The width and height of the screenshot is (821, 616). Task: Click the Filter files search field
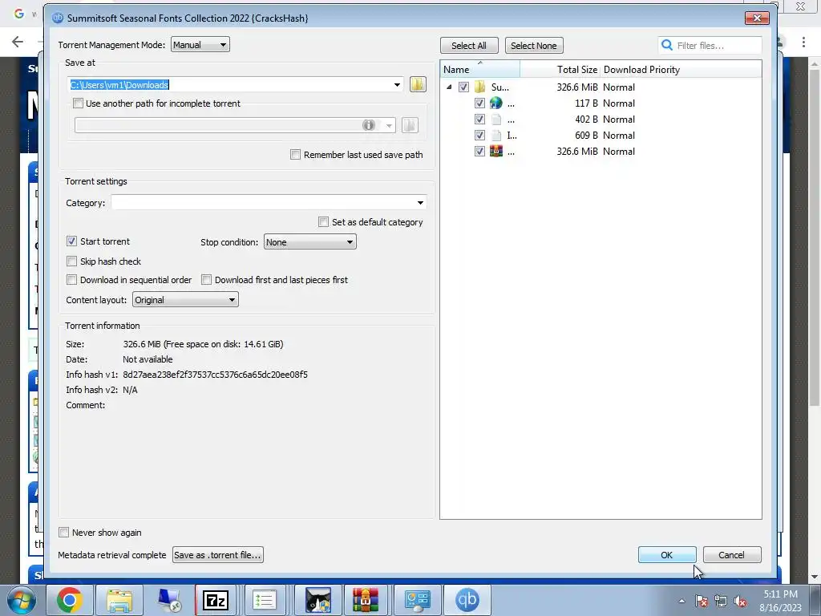coord(710,45)
